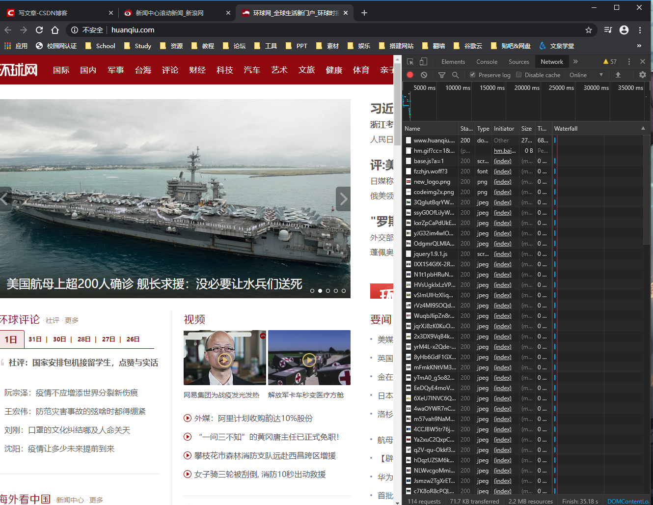653x505 pixels.
Task: Expand more DevTools tabs chevron
Action: 575,62
